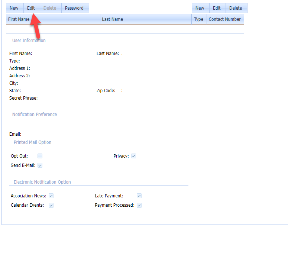This screenshot has height=271, width=288.
Task: Toggle the Calendar Events checkbox
Action: pos(51,205)
